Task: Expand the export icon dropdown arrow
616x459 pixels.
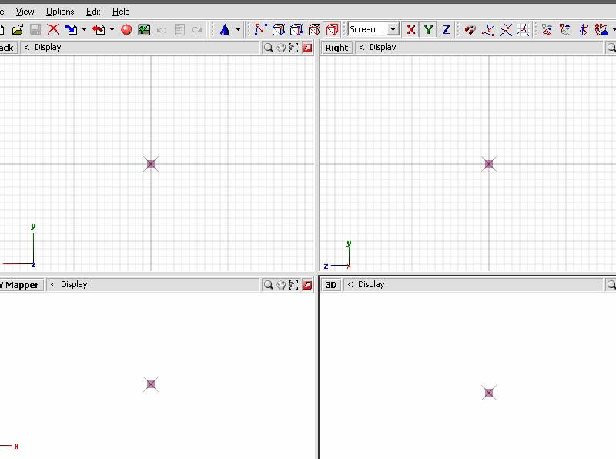Action: pyautogui.click(x=112, y=30)
